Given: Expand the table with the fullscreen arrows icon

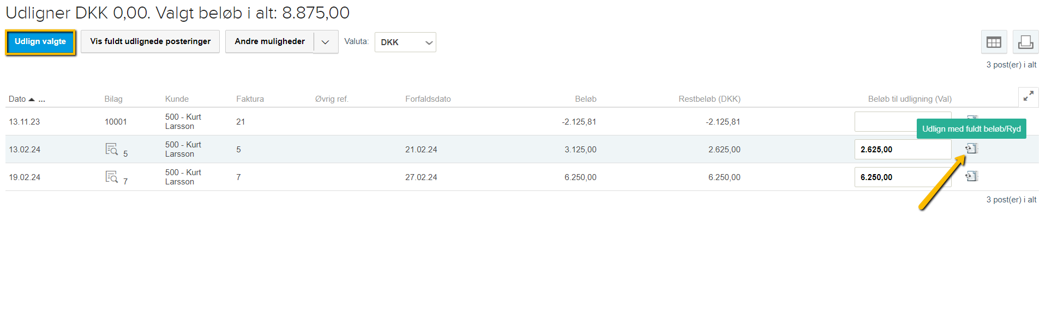Looking at the screenshot, I should coord(1028,97).
